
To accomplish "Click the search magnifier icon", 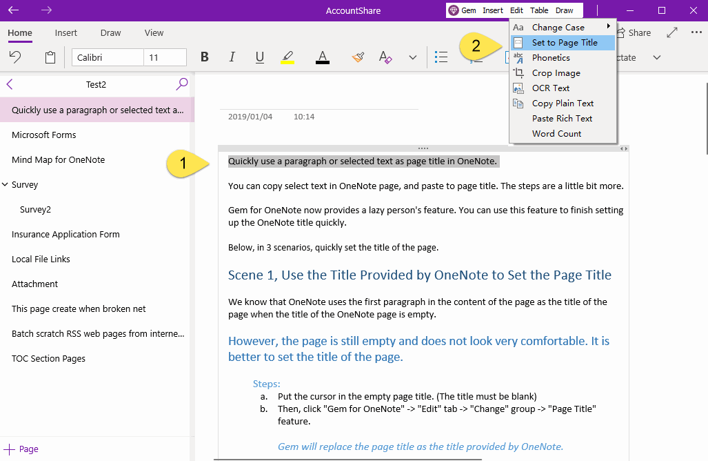I will tap(181, 84).
